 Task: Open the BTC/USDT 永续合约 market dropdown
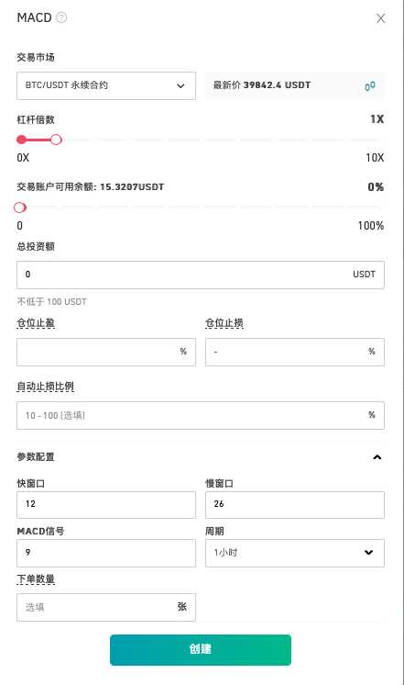pyautogui.click(x=106, y=85)
